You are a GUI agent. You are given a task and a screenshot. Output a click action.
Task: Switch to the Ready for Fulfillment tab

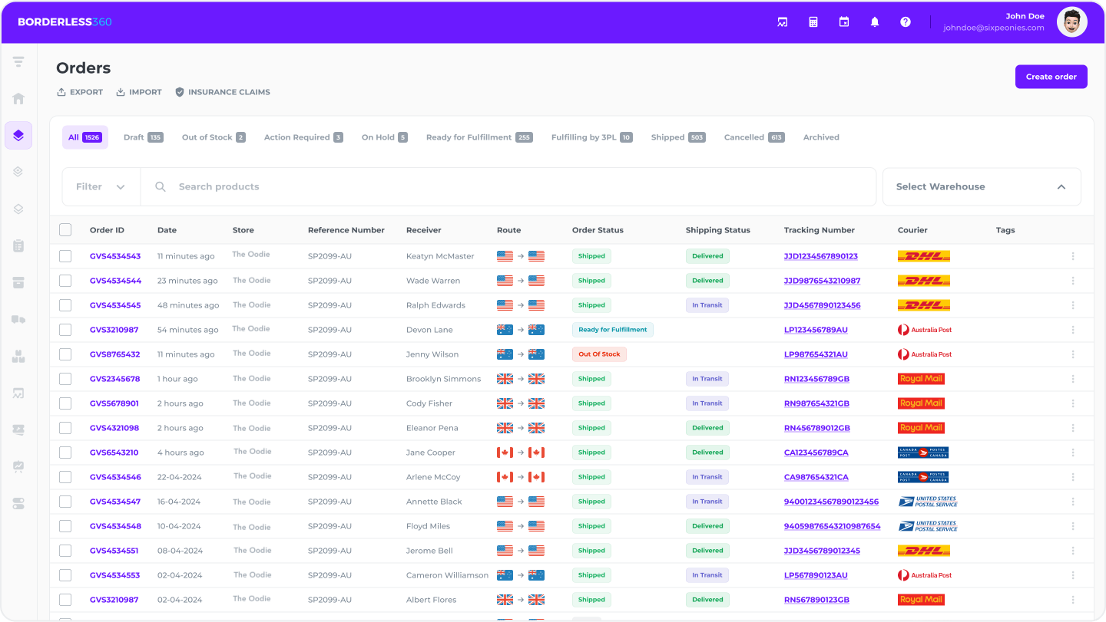478,137
